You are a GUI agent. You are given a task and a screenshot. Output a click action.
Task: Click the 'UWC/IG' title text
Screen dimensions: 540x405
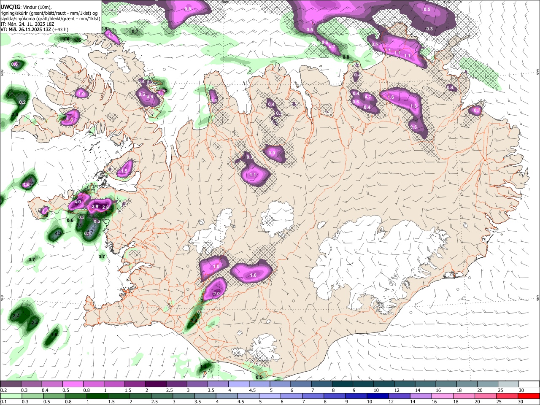(10, 7)
